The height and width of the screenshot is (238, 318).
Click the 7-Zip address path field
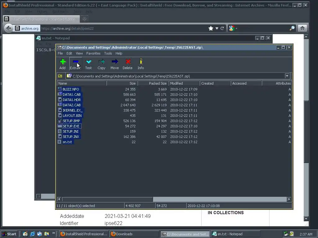pos(176,76)
